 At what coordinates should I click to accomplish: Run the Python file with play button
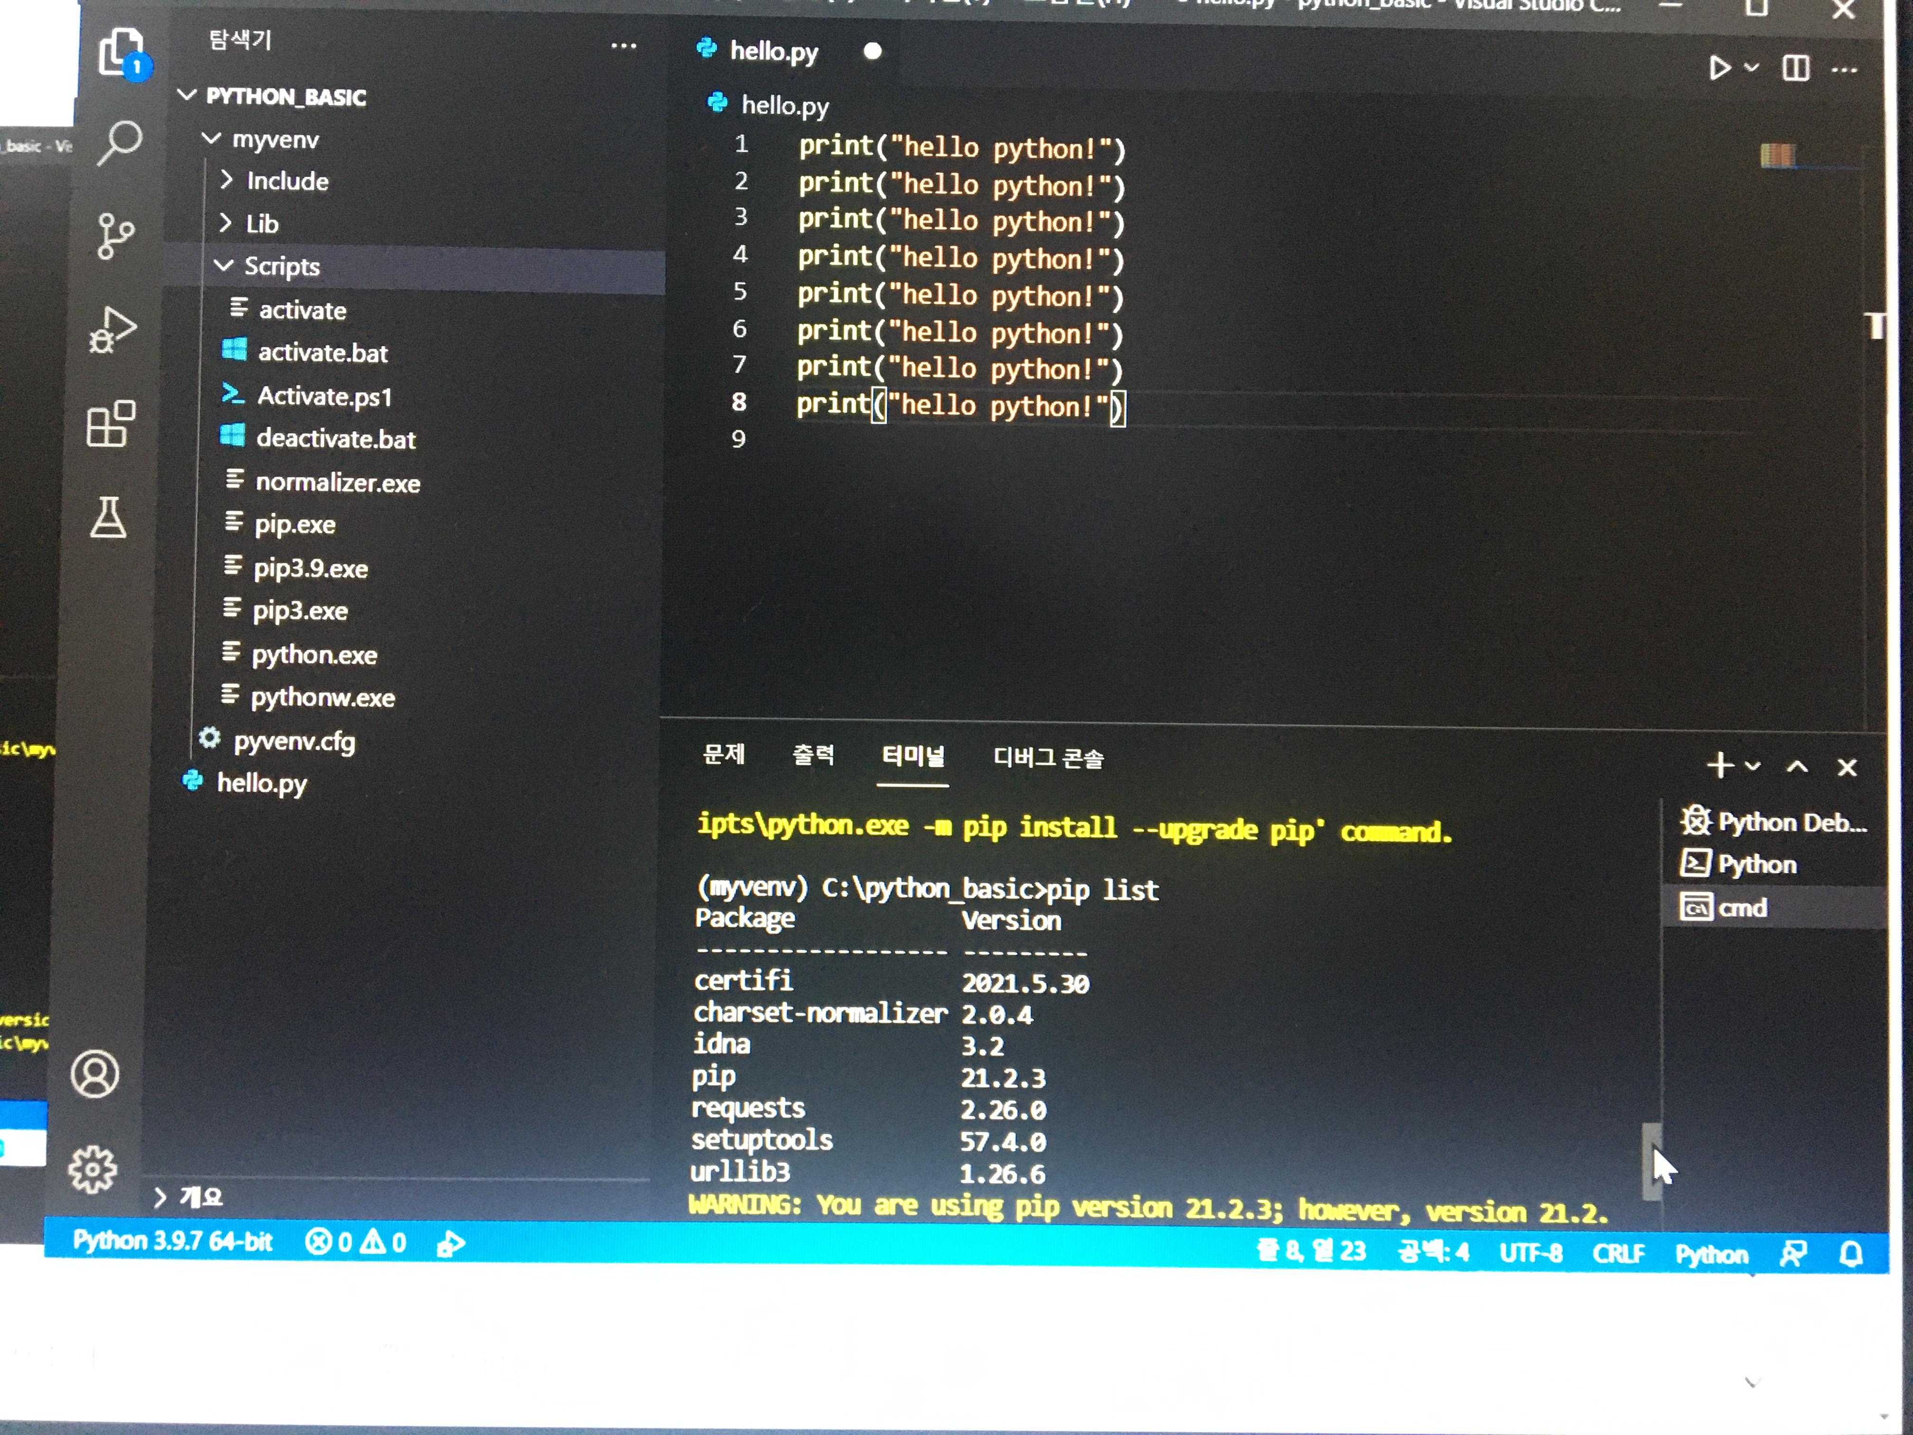pyautogui.click(x=1719, y=67)
